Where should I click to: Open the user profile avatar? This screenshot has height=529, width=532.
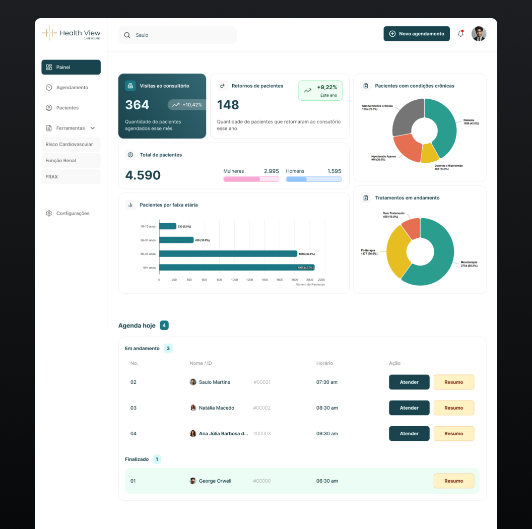(x=479, y=34)
